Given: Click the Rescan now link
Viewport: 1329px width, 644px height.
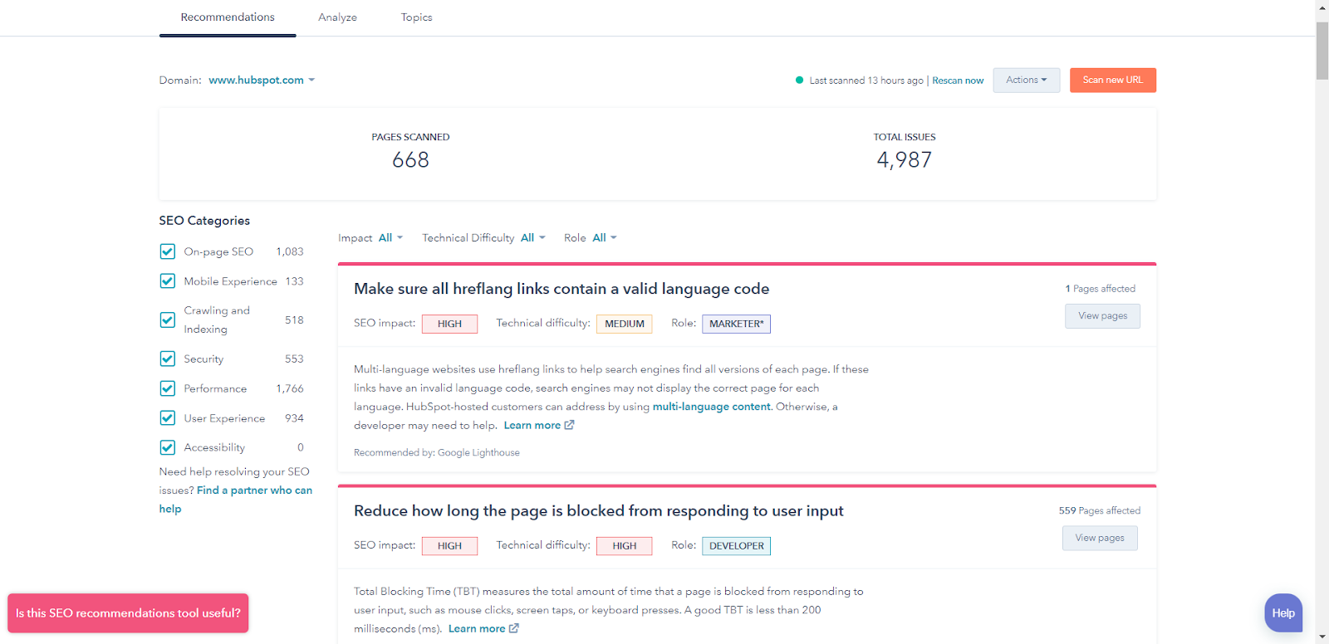Looking at the screenshot, I should point(957,80).
